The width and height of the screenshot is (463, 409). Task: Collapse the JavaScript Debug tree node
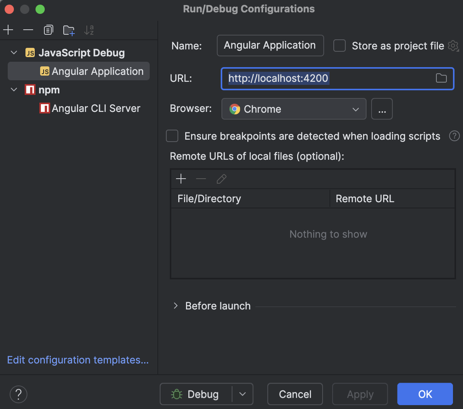coord(14,52)
